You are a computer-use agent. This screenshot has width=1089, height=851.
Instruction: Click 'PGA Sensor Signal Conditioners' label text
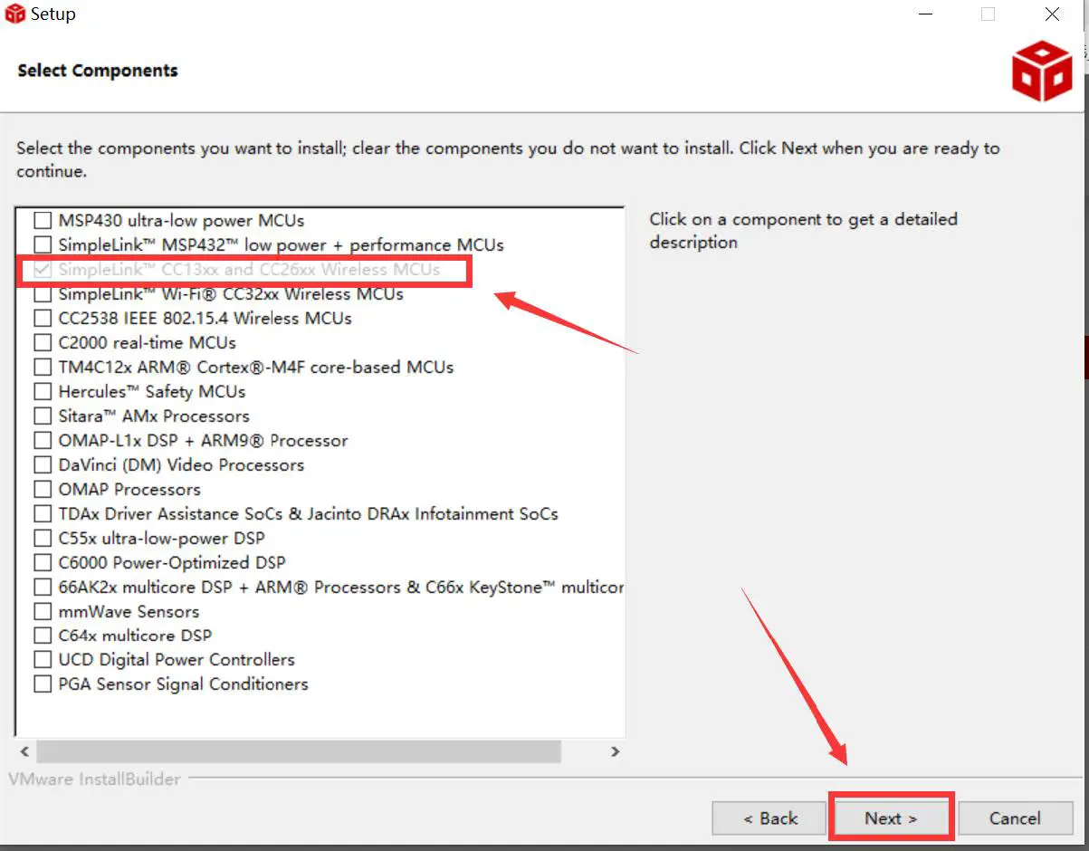coord(183,684)
